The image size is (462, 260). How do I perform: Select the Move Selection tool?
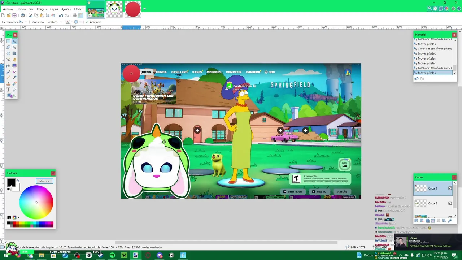coord(14,47)
